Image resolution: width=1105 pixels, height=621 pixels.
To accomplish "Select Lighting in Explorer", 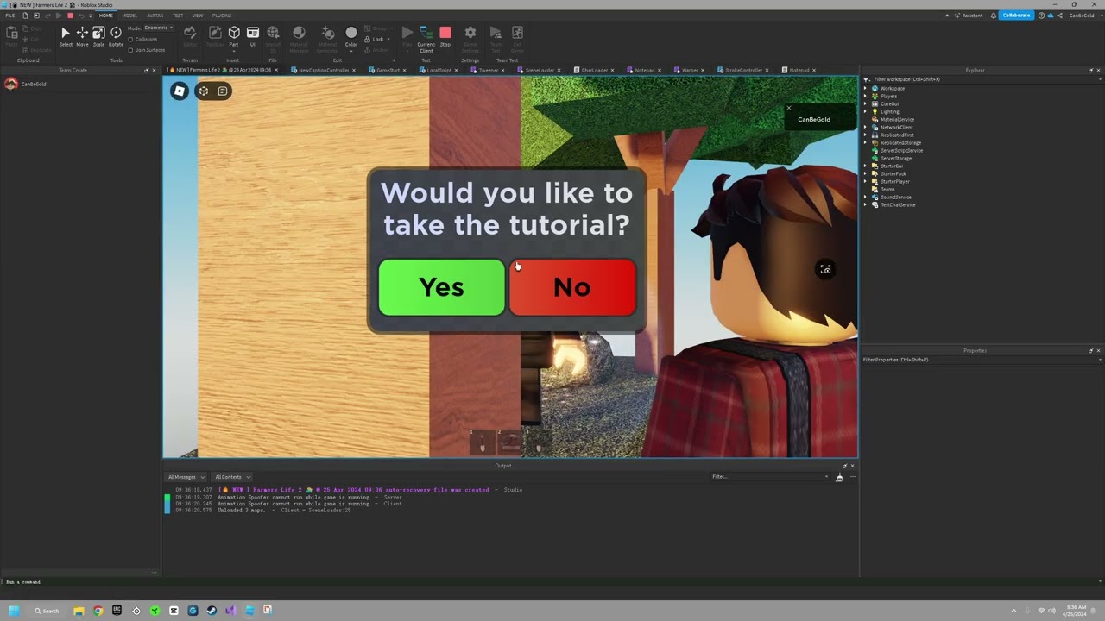I will (x=889, y=112).
